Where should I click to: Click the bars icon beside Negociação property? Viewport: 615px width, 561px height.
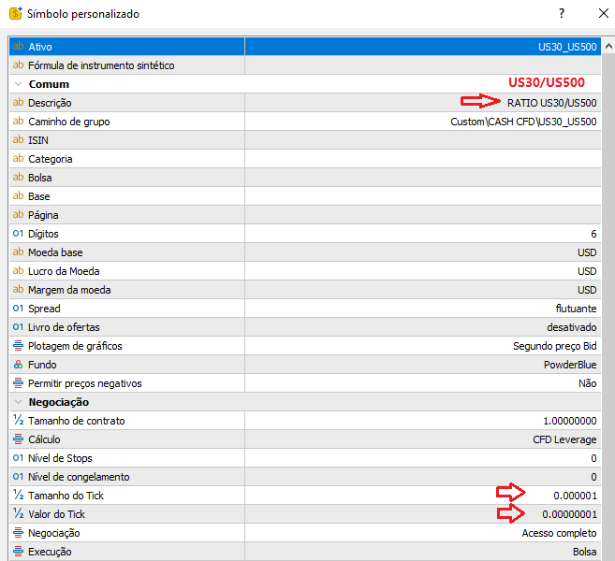pyautogui.click(x=18, y=533)
